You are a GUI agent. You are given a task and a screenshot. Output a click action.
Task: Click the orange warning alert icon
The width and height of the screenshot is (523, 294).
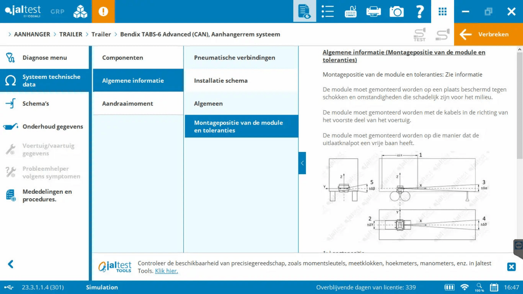tap(103, 11)
